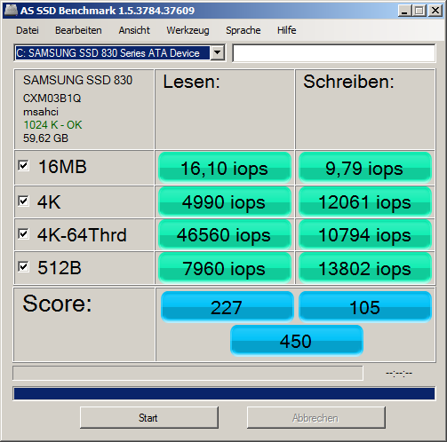Uncheck the 4K test checkbox

23,201
